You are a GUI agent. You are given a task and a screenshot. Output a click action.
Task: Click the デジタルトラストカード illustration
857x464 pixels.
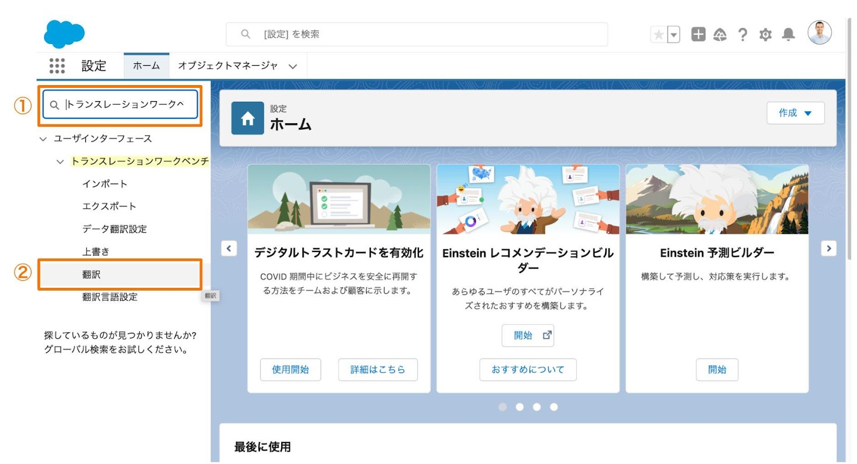[339, 199]
